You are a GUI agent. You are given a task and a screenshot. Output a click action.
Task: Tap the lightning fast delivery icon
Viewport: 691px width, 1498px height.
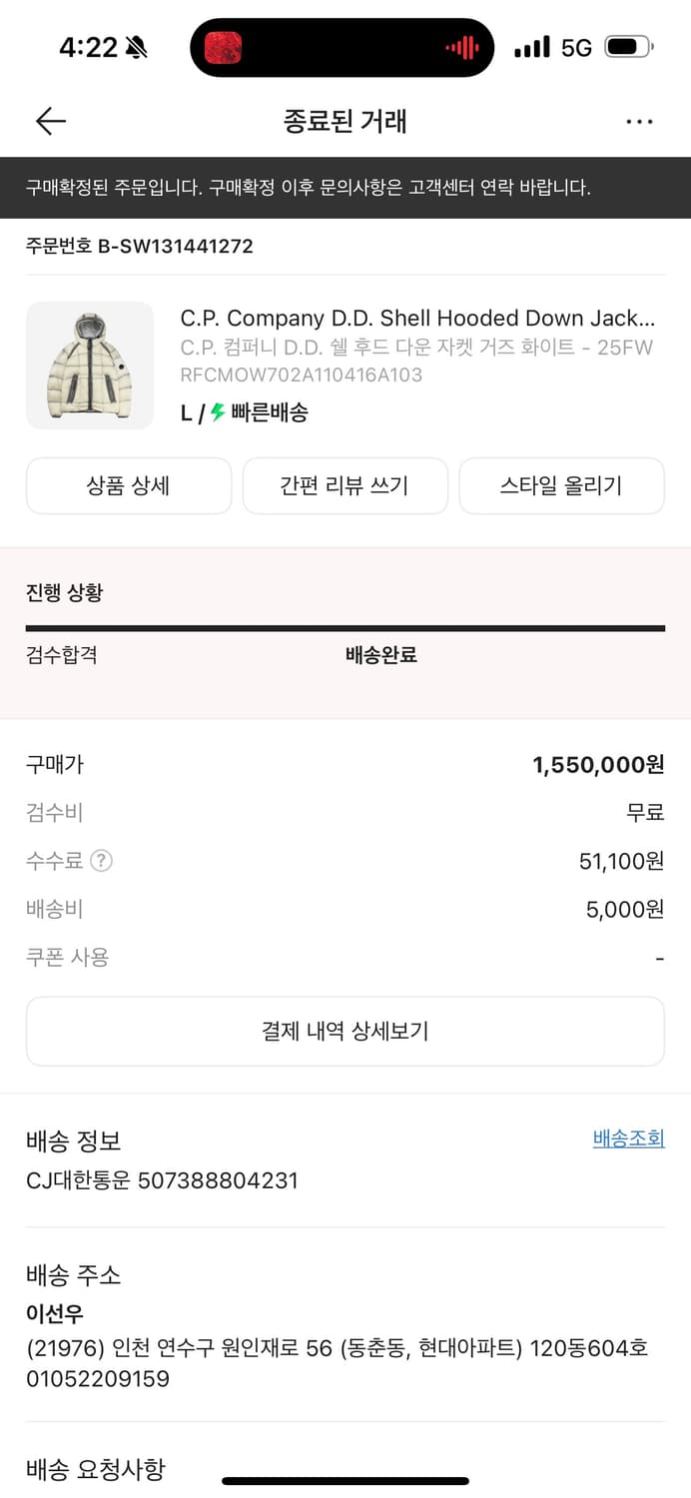pos(219,412)
